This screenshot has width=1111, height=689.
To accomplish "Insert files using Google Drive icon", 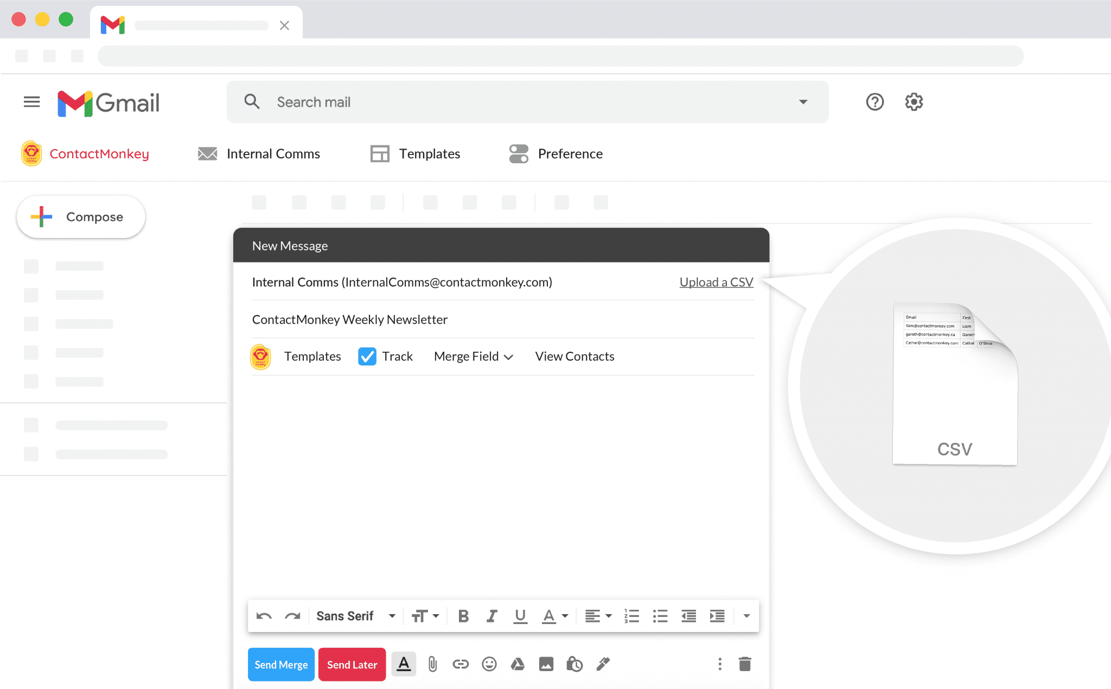I will [518, 664].
